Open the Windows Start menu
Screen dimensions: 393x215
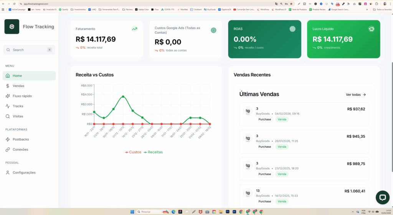click(x=132, y=212)
